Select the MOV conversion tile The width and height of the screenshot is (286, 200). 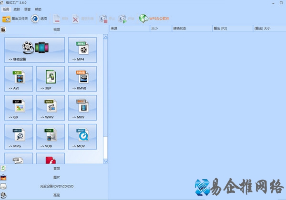[x=82, y=137]
